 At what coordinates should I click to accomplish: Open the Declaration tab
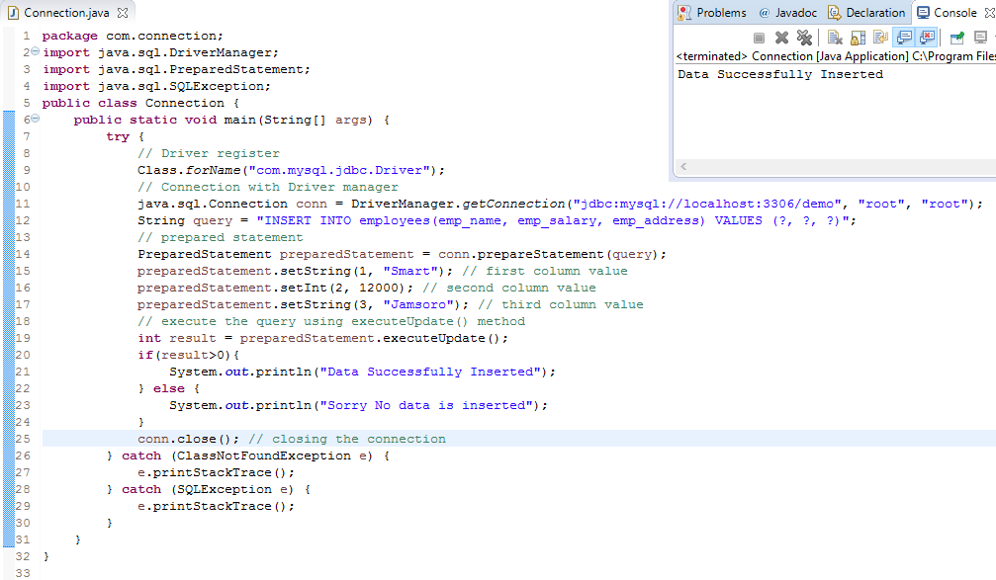[867, 12]
